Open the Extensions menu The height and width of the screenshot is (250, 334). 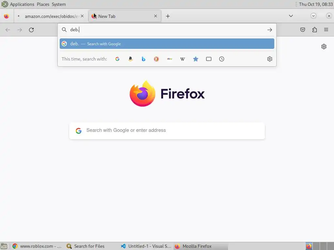point(314,30)
